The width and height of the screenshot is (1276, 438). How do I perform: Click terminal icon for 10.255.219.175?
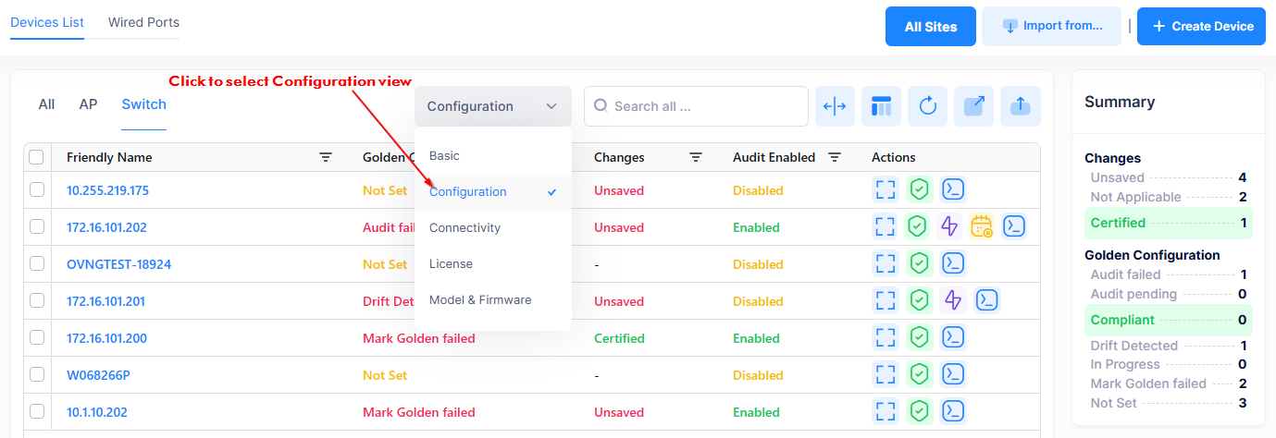[953, 190]
